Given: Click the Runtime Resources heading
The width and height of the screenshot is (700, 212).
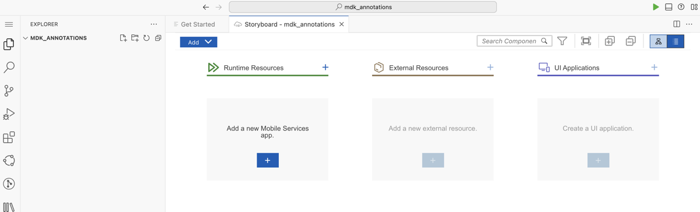Looking at the screenshot, I should [x=254, y=68].
